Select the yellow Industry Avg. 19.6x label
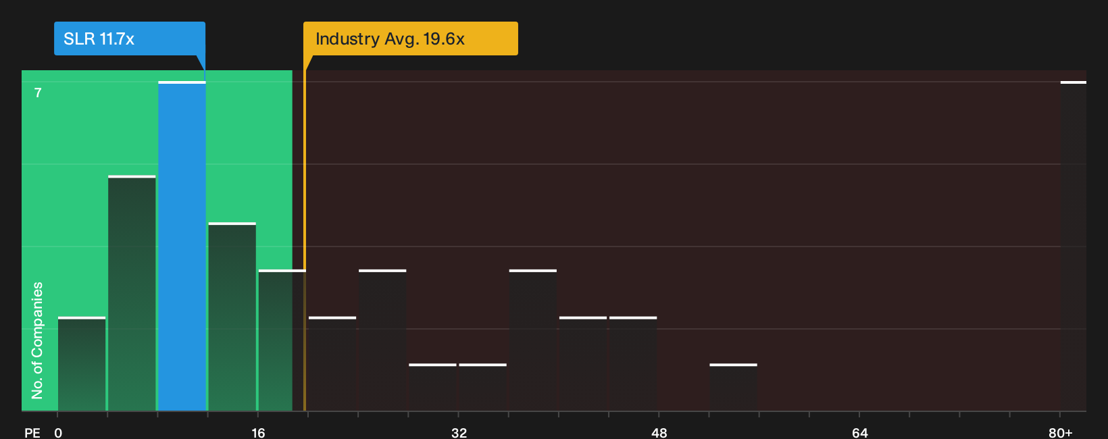 (411, 38)
